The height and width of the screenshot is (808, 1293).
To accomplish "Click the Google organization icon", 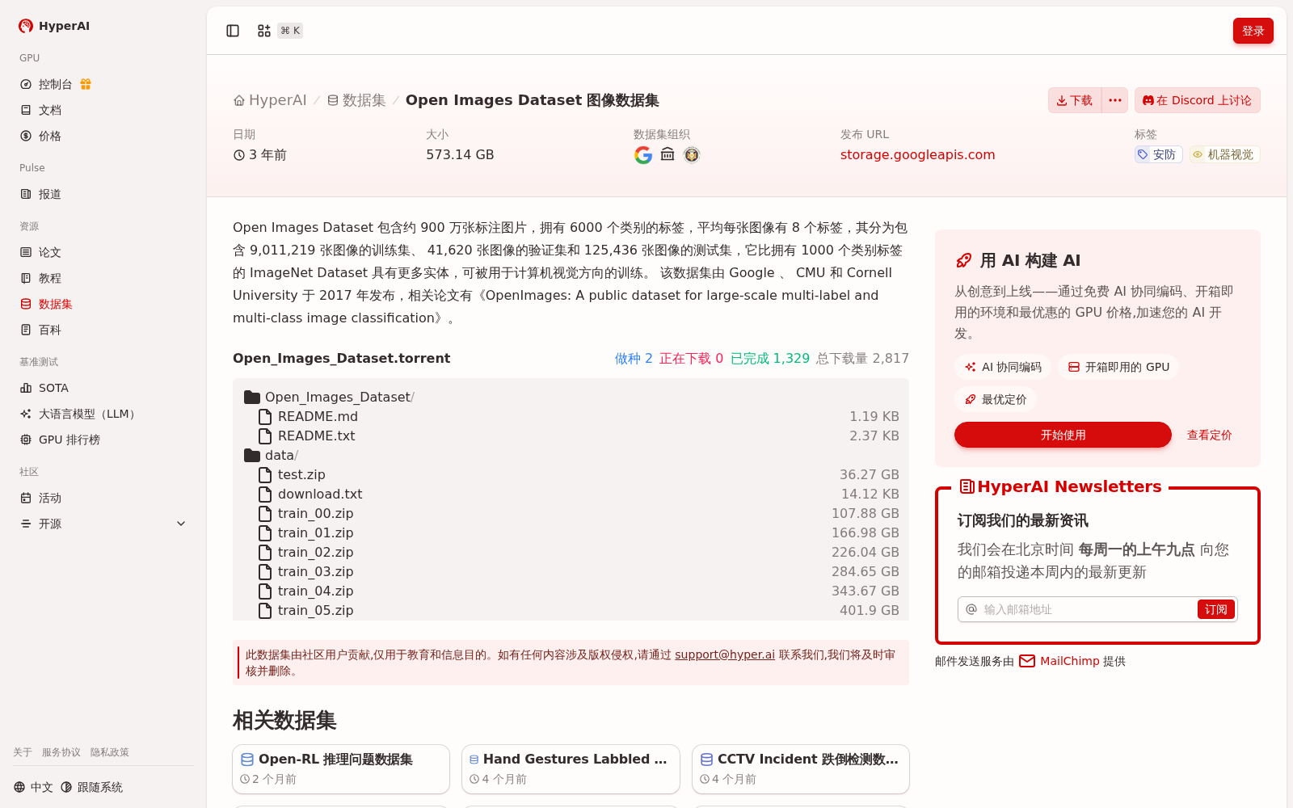I will click(x=643, y=155).
